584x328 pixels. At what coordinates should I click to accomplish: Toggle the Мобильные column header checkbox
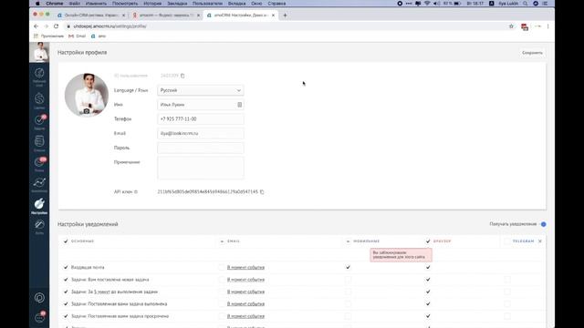pyautogui.click(x=348, y=241)
